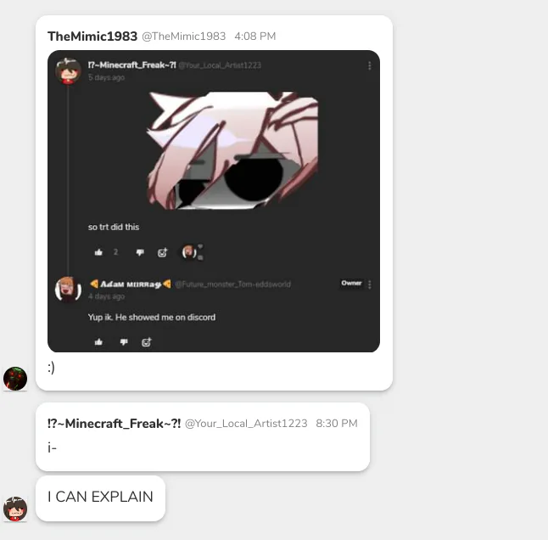548x540 pixels.
Task: Click Minecraft_Freak's avatar in the embedded comment
Action: click(68, 71)
